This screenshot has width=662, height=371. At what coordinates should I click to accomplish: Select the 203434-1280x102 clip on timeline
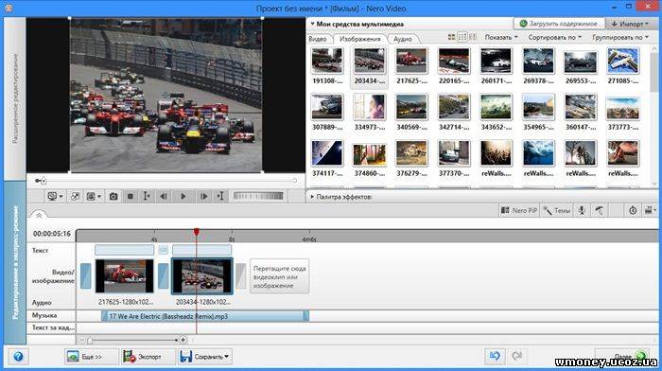201,276
